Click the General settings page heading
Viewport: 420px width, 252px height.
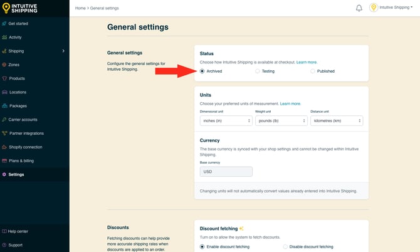pos(138,27)
